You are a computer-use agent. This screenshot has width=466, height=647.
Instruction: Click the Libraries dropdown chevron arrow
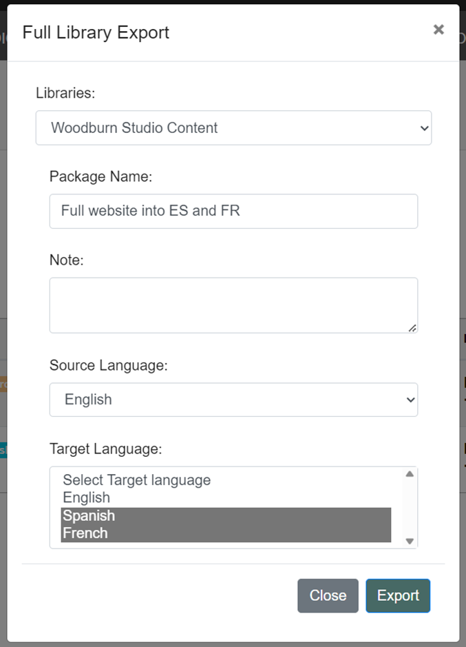pos(424,127)
